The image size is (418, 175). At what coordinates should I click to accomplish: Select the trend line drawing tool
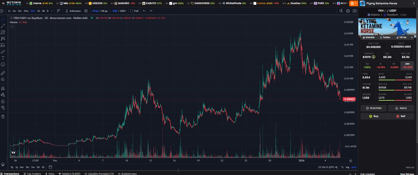point(3,25)
